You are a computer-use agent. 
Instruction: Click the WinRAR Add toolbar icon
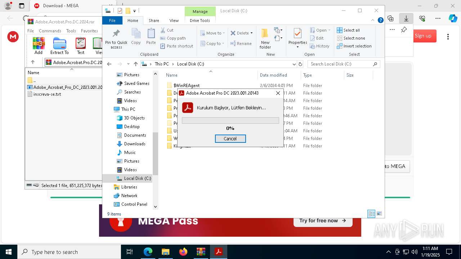(x=39, y=46)
